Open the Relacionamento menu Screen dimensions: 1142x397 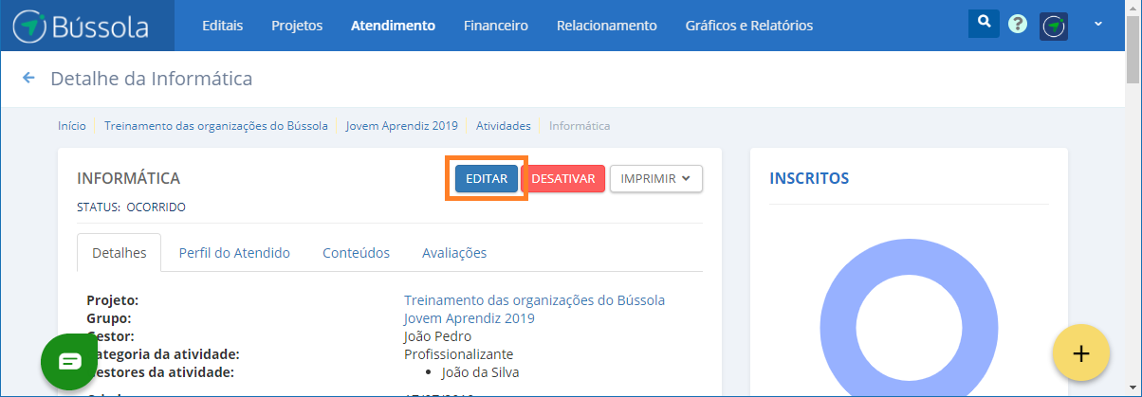[606, 26]
